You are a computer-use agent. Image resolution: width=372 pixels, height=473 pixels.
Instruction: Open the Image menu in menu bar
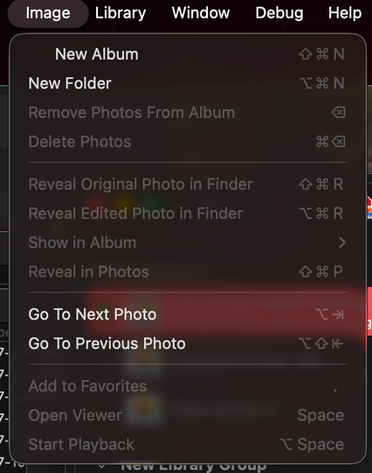48,13
